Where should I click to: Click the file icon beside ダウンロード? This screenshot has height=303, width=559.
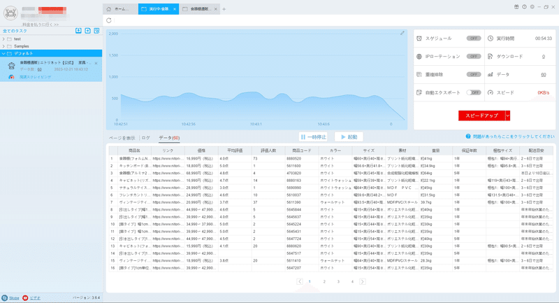pos(491,57)
